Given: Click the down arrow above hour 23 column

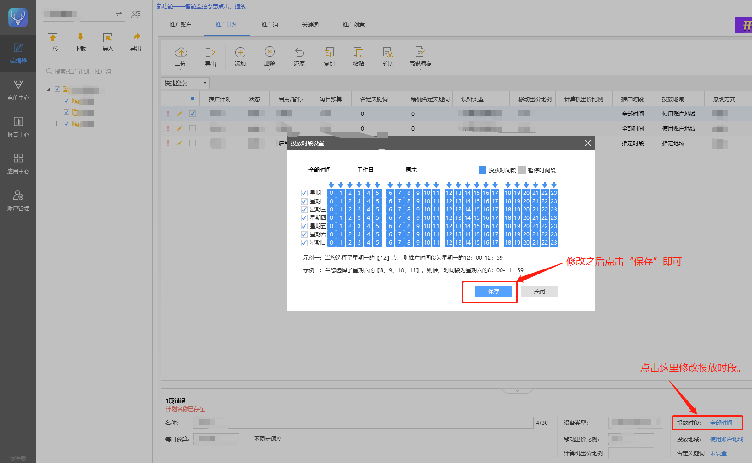Looking at the screenshot, I should pos(554,185).
